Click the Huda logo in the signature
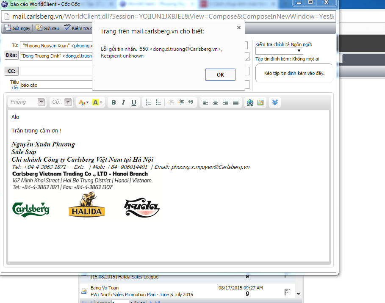Screen dimensions: 385x303 [142, 207]
